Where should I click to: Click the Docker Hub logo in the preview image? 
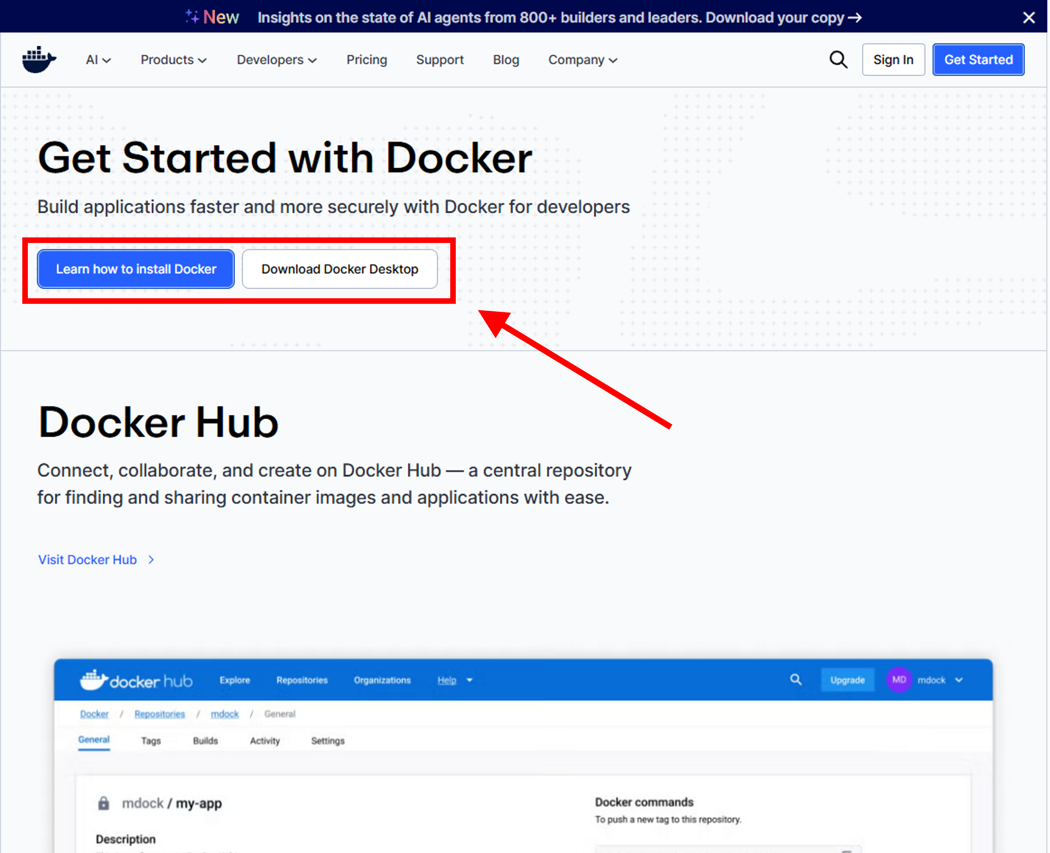point(136,680)
